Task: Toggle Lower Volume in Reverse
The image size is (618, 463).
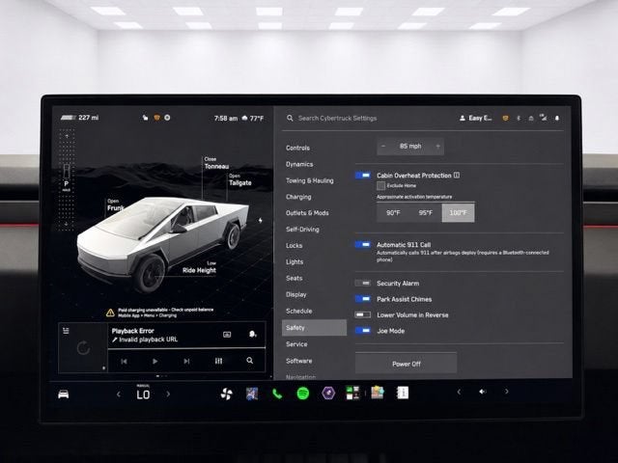Action: click(363, 314)
